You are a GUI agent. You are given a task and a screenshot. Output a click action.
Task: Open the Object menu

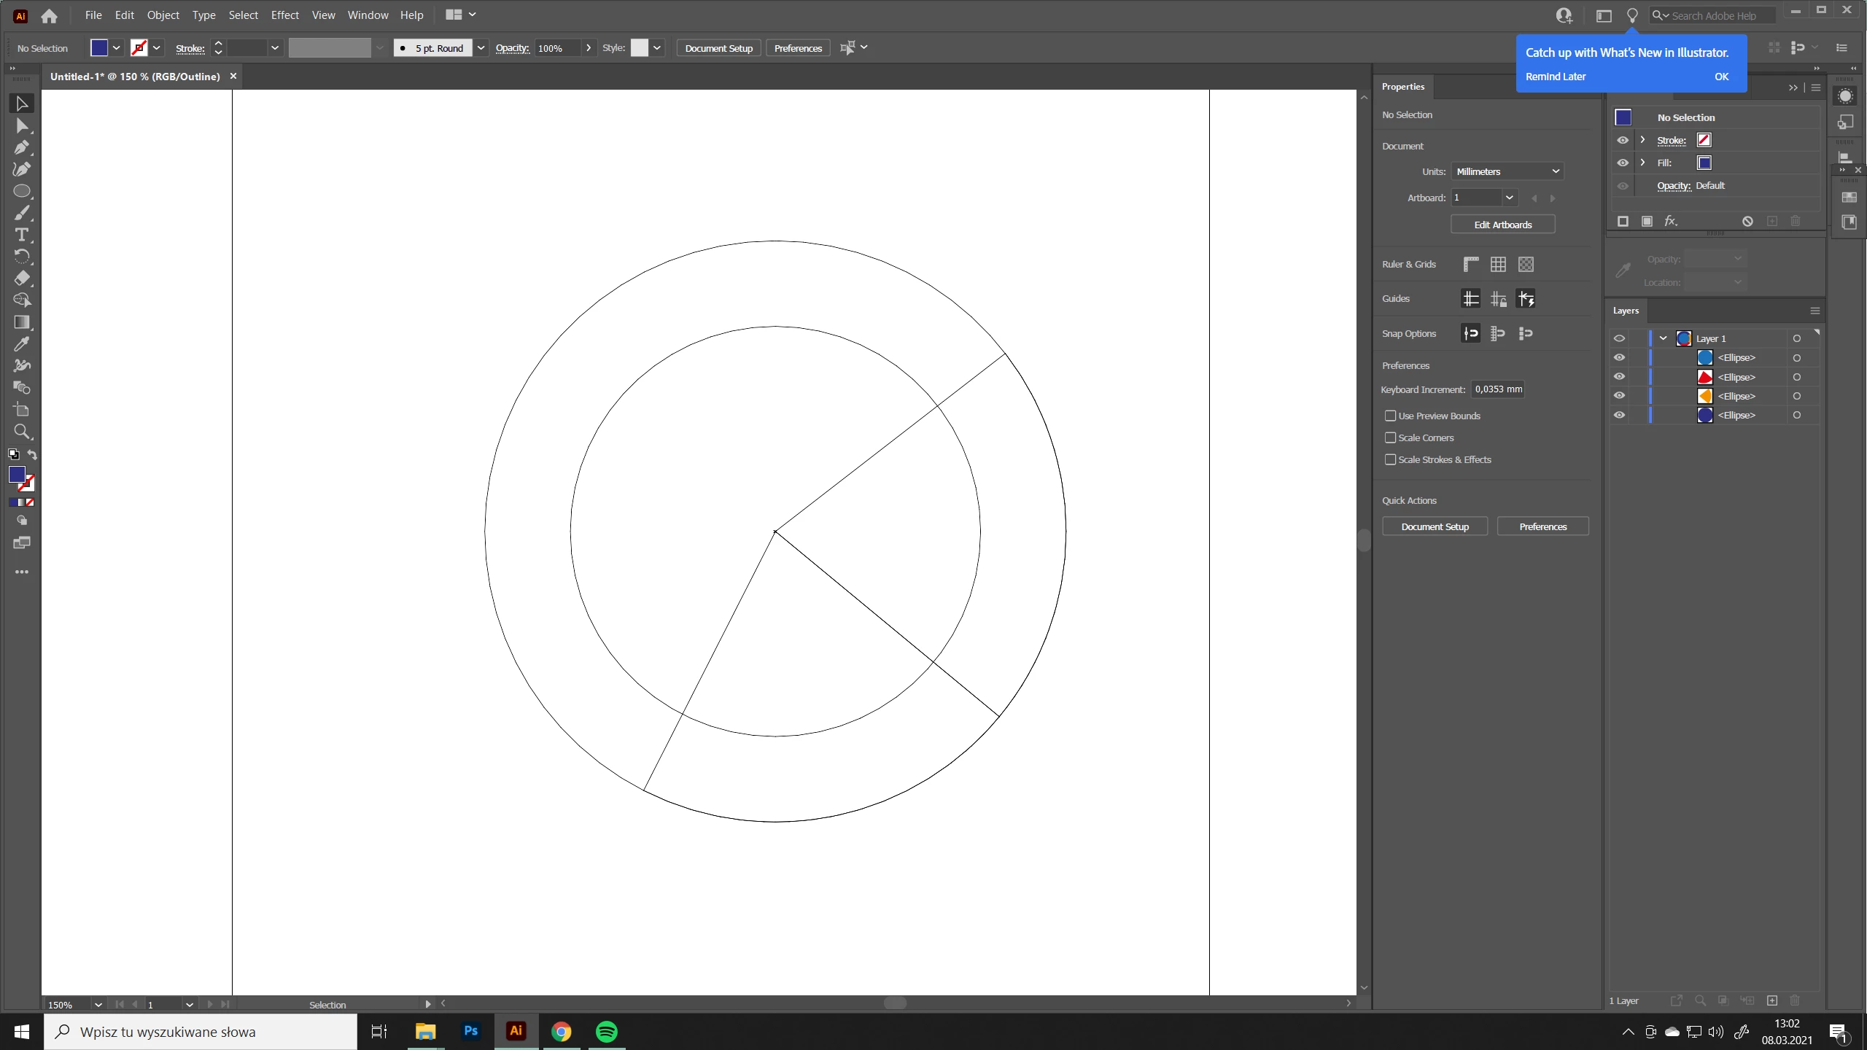163,15
